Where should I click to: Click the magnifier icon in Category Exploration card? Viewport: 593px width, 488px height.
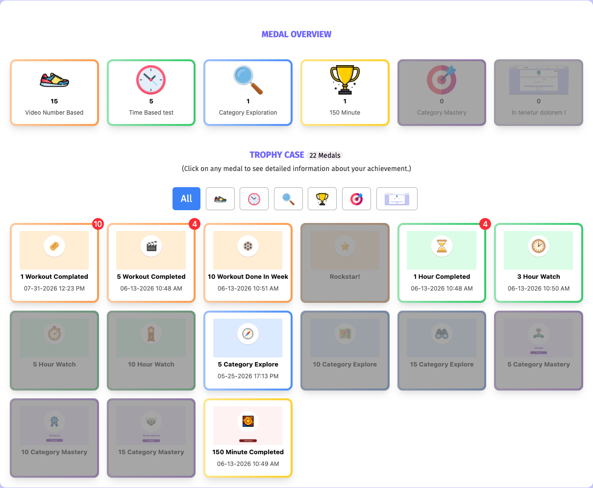(248, 80)
